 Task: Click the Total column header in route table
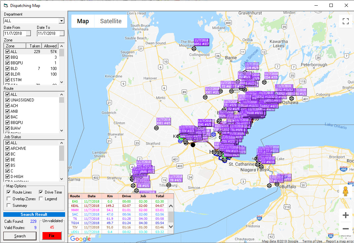160,196
